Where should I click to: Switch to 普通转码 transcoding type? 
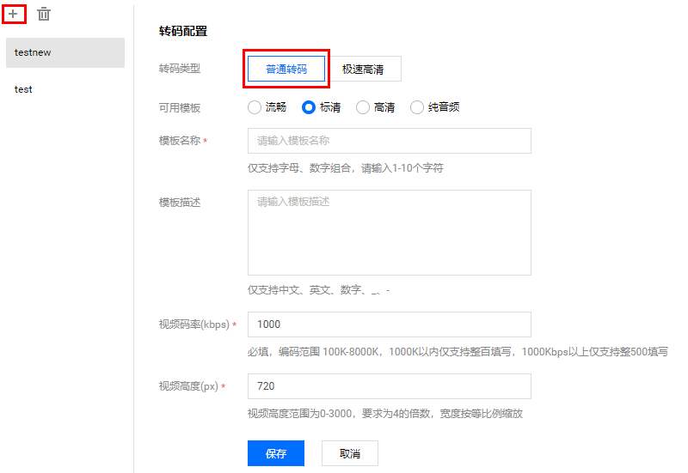286,70
